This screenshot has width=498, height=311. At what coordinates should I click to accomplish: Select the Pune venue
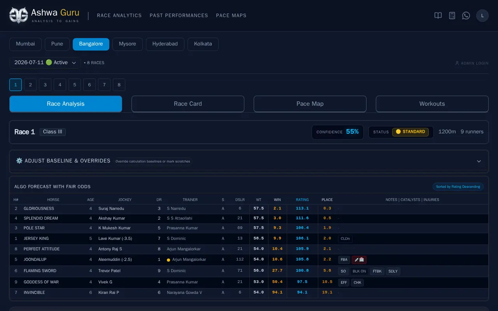[x=57, y=44]
